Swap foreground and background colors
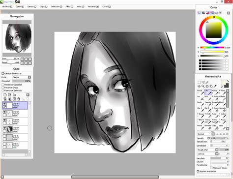The image size is (233, 179). click(x=228, y=81)
